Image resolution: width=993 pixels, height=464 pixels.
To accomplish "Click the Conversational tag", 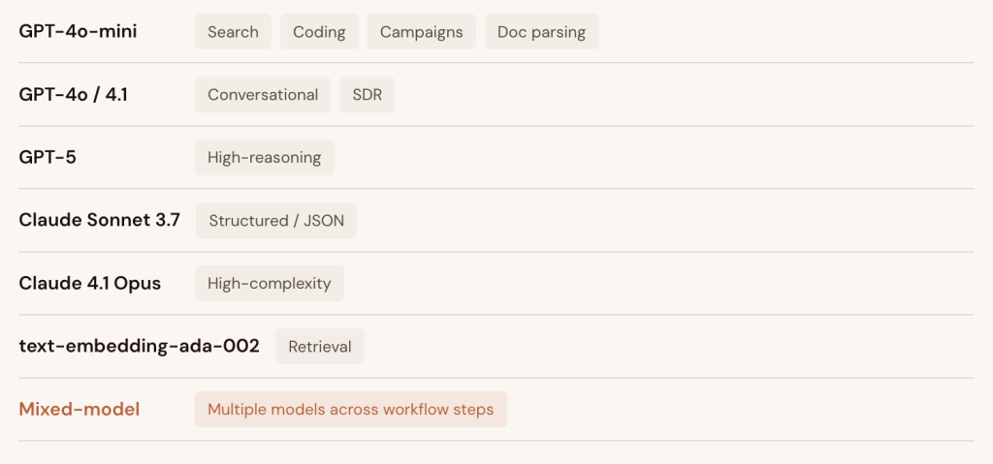I will pos(263,94).
